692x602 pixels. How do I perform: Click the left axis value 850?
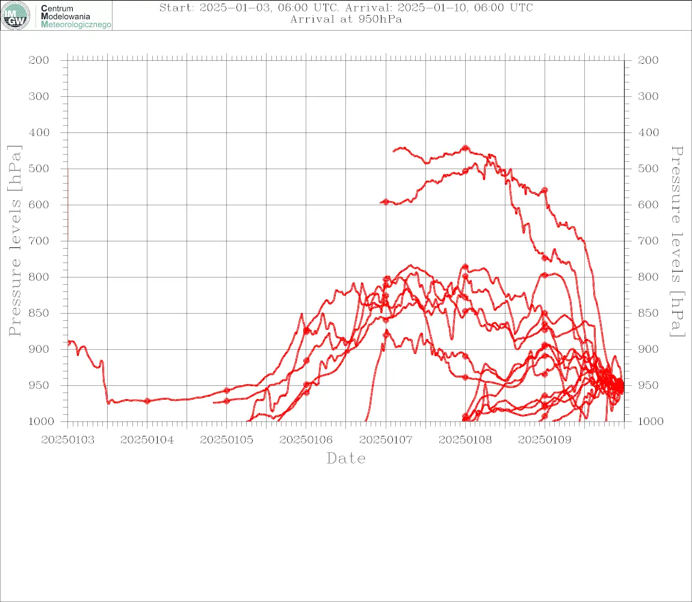[x=39, y=313]
